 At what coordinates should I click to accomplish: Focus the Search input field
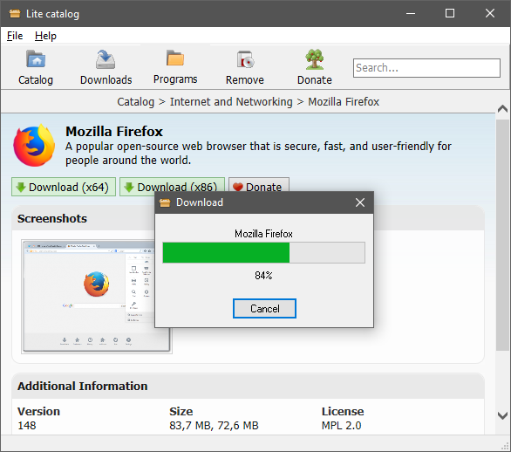coord(426,68)
